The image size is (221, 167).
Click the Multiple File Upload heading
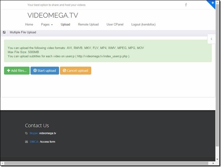tap(23, 32)
